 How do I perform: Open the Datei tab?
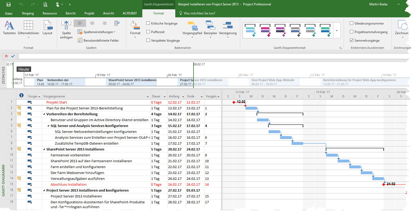pyautogui.click(x=9, y=13)
